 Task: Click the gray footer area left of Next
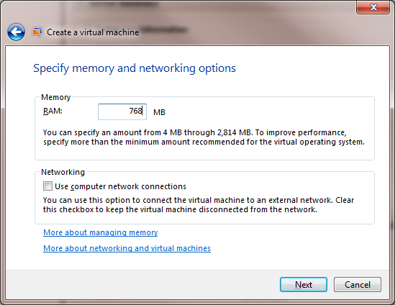142,285
